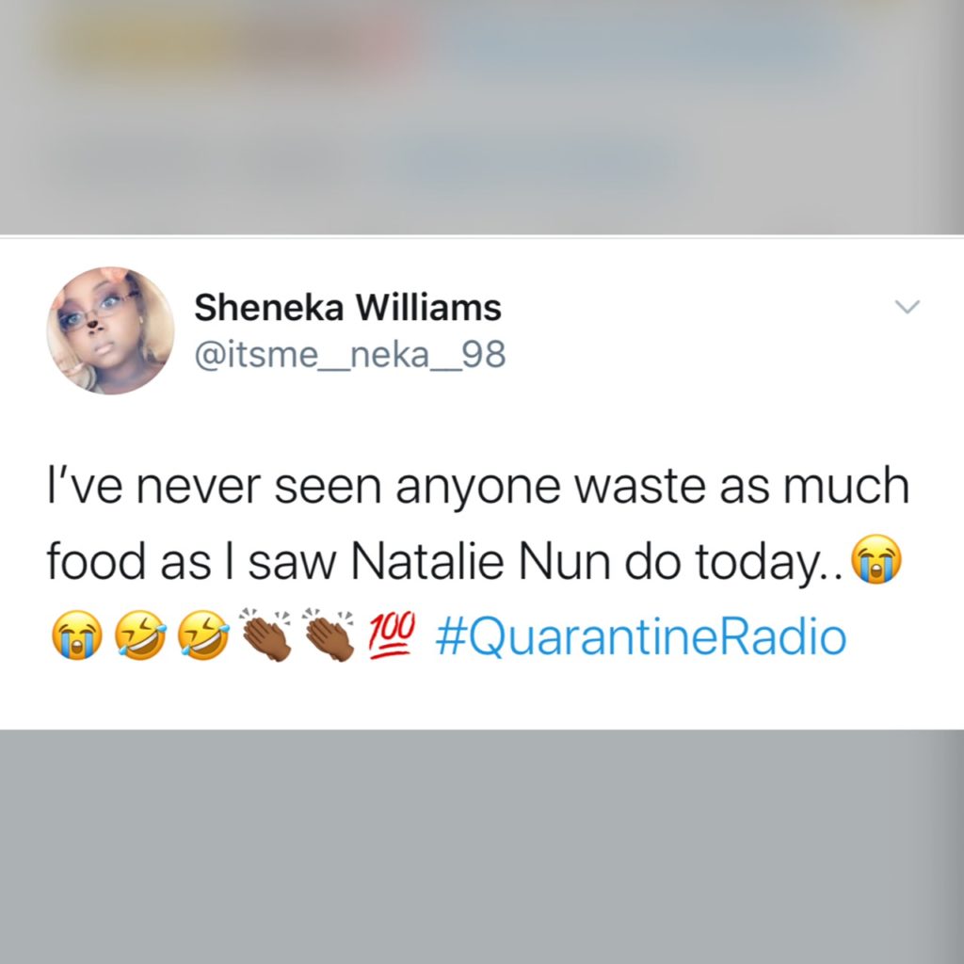
Task: Click the second rolling laughing emoji
Action: tap(203, 635)
